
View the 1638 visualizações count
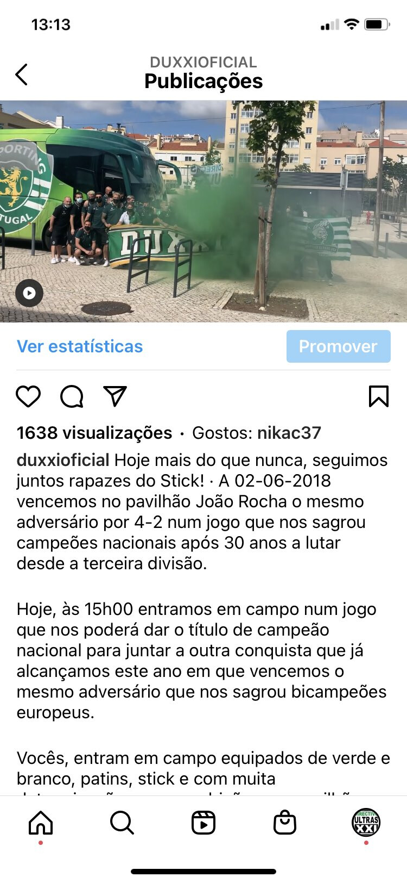click(x=94, y=433)
